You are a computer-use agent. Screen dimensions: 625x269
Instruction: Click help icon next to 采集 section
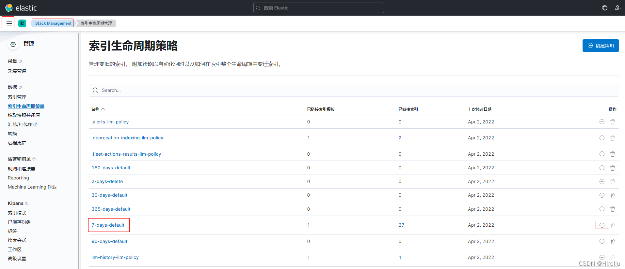(x=20, y=61)
